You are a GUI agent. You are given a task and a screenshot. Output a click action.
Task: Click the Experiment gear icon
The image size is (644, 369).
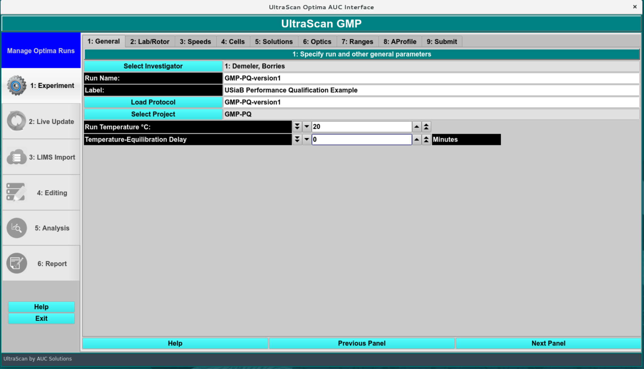(16, 86)
